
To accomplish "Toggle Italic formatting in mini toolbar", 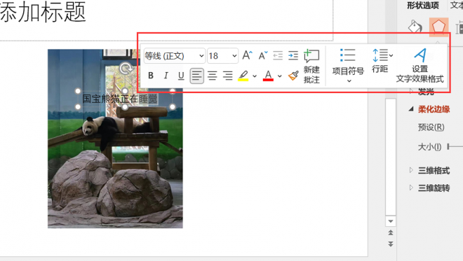I will 165,75.
